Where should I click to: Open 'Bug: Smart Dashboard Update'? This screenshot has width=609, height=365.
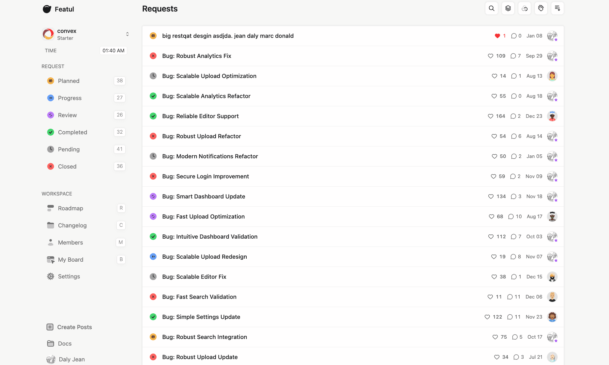point(203,196)
